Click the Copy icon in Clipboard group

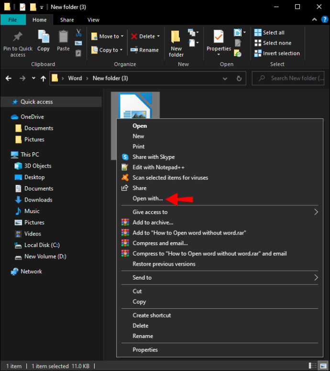[44, 36]
